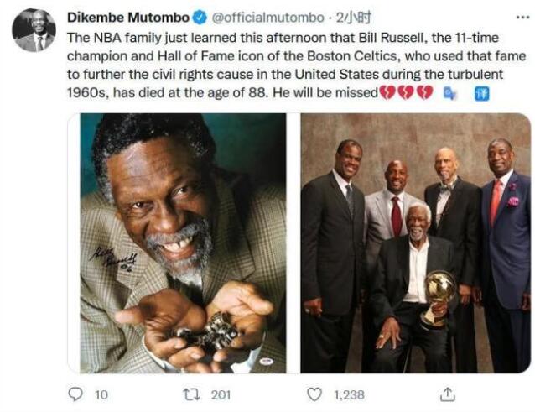Retweet this post using retweet icon
The width and height of the screenshot is (535, 412).
coord(192,395)
